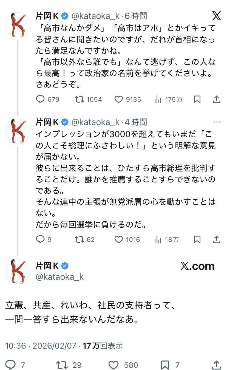Open the 10:36 · 2026/02/07 timestamp

[x=41, y=346]
